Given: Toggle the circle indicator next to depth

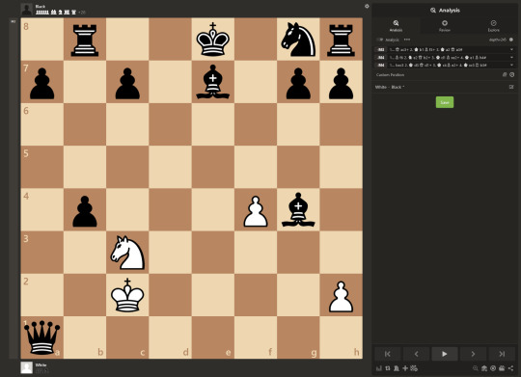Looking at the screenshot, I should [511, 40].
